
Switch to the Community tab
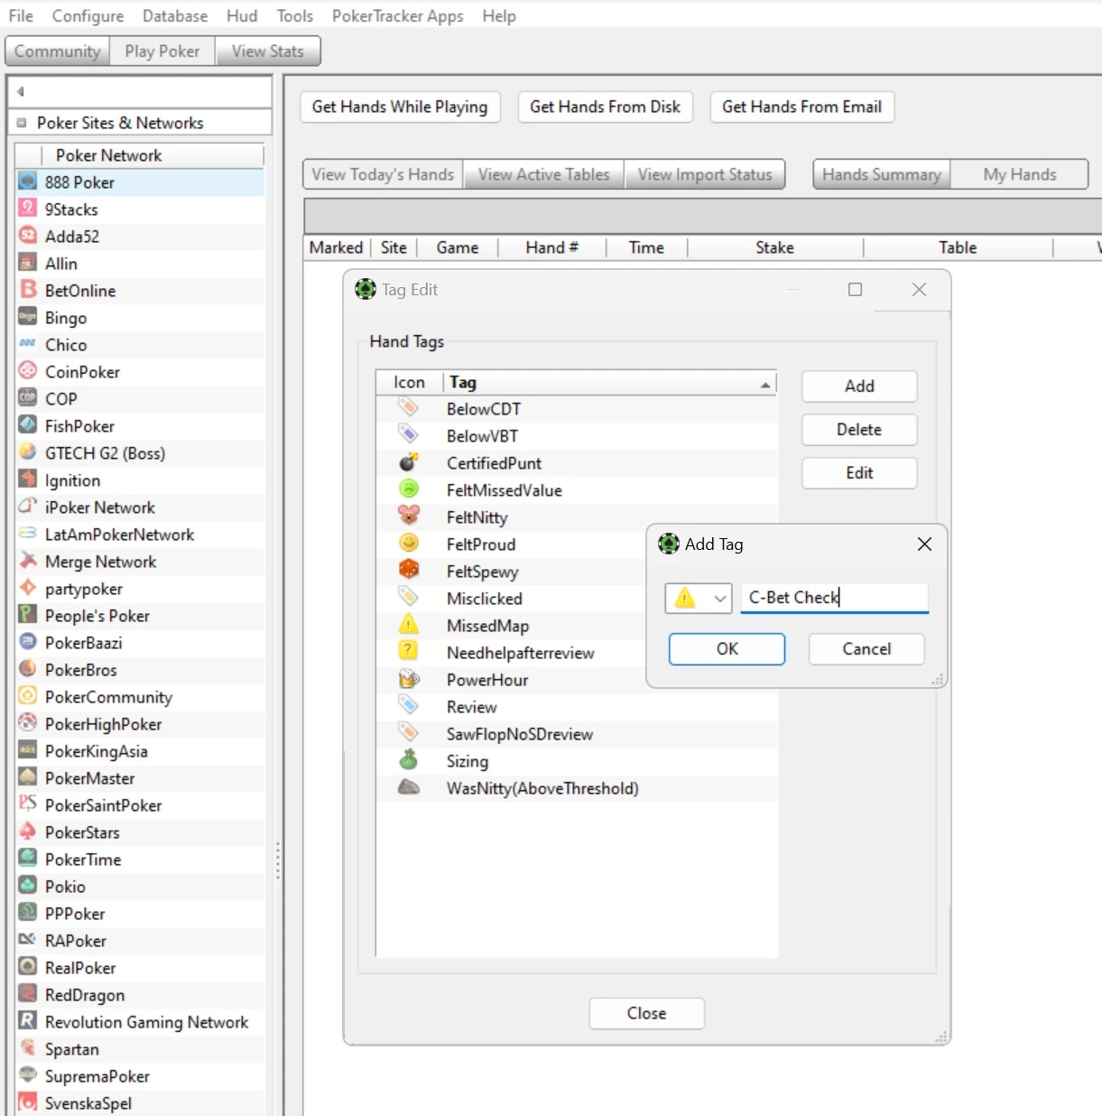tap(58, 51)
